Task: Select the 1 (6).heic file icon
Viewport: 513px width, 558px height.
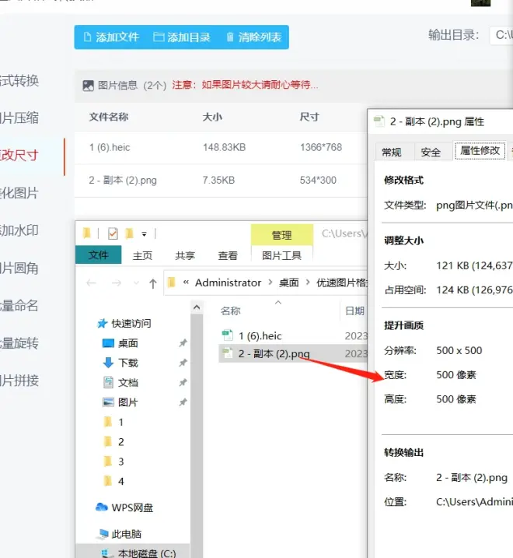Action: pos(227,335)
